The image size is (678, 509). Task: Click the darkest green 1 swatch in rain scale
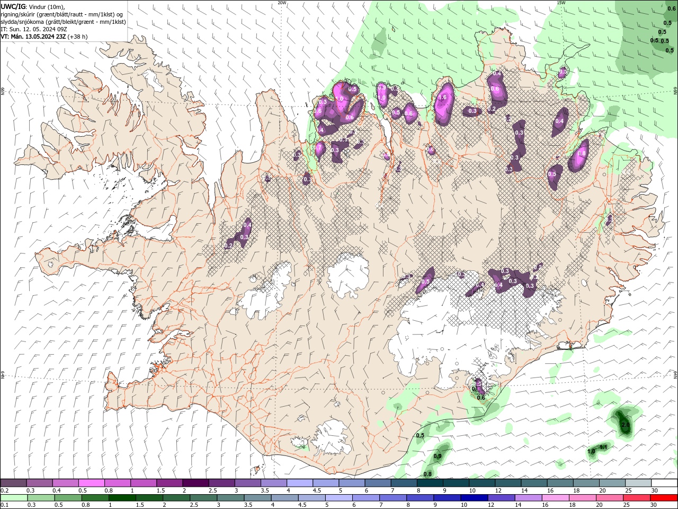pyautogui.click(x=122, y=498)
